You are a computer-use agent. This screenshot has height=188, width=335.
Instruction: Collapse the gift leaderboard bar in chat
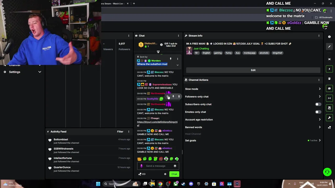pos(158,52)
